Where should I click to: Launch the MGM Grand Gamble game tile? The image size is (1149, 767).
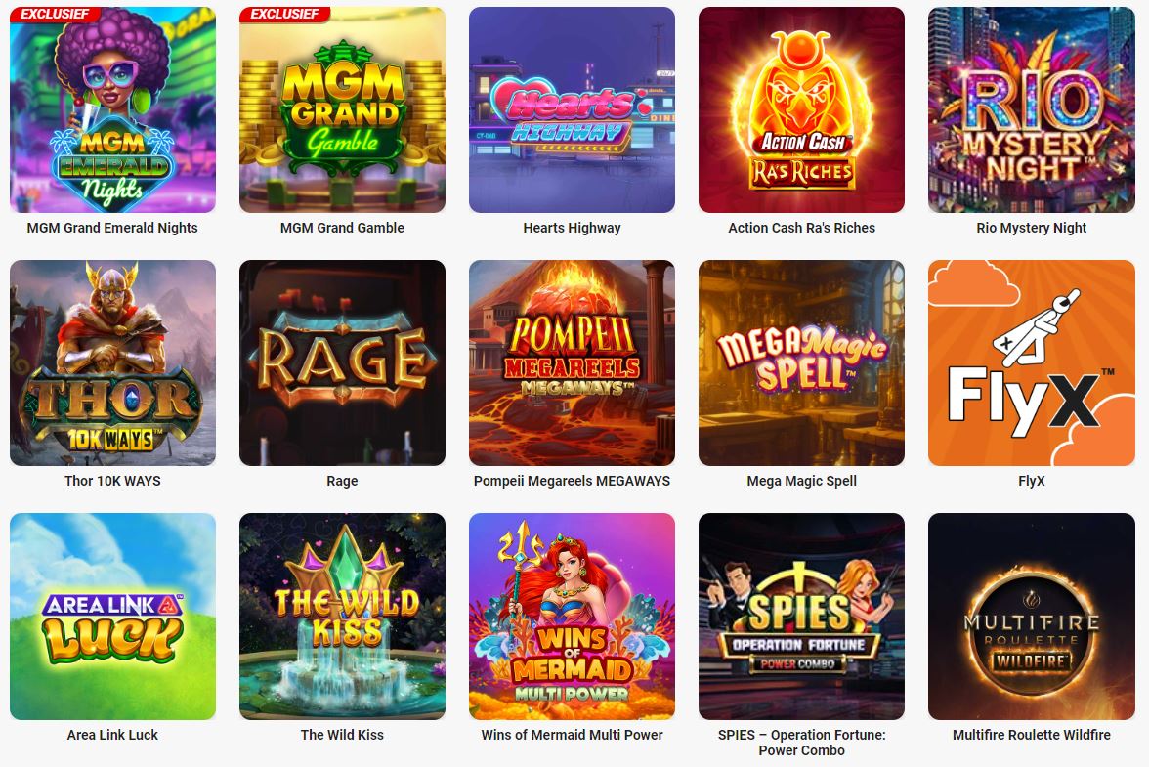click(342, 109)
